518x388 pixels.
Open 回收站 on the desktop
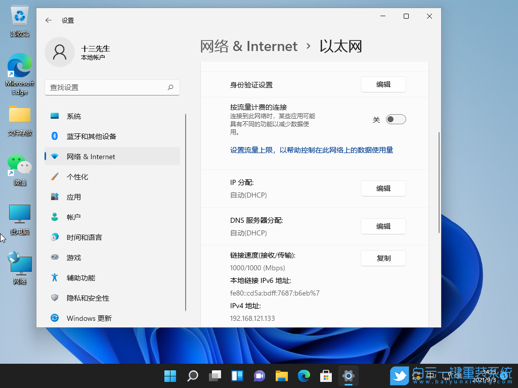coord(19,16)
